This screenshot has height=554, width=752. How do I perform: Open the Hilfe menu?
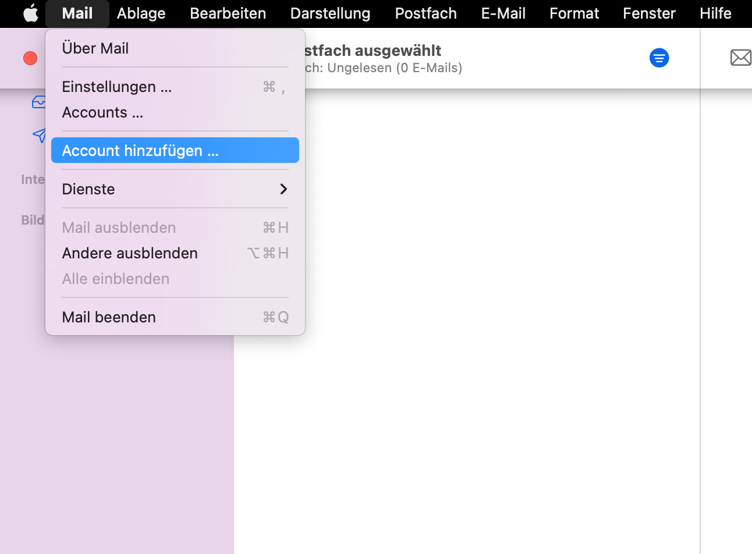pyautogui.click(x=715, y=13)
